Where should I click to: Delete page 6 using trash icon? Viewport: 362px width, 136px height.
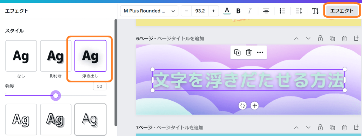click(344, 38)
